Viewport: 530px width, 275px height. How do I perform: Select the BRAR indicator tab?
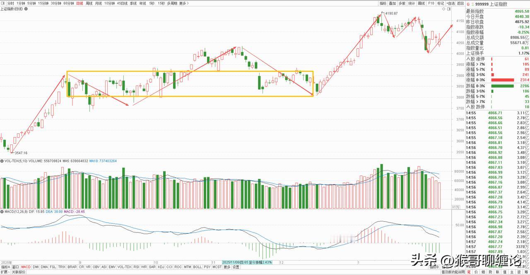tap(72, 267)
